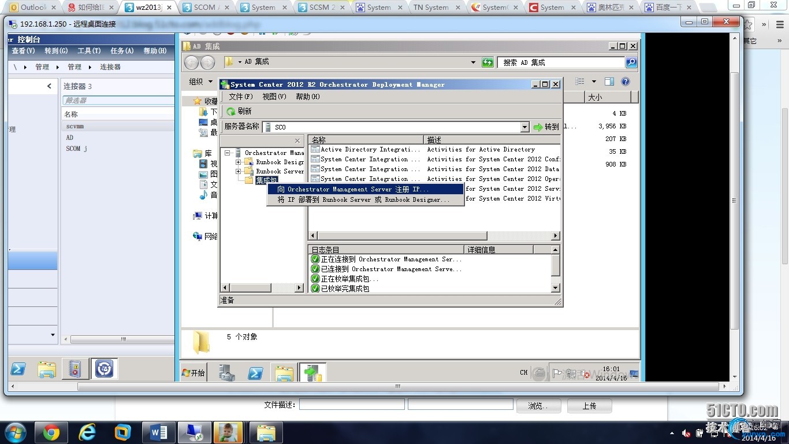This screenshot has width=789, height=444.
Task: Click the Service Manager console taskbar icon
Action: (105, 368)
